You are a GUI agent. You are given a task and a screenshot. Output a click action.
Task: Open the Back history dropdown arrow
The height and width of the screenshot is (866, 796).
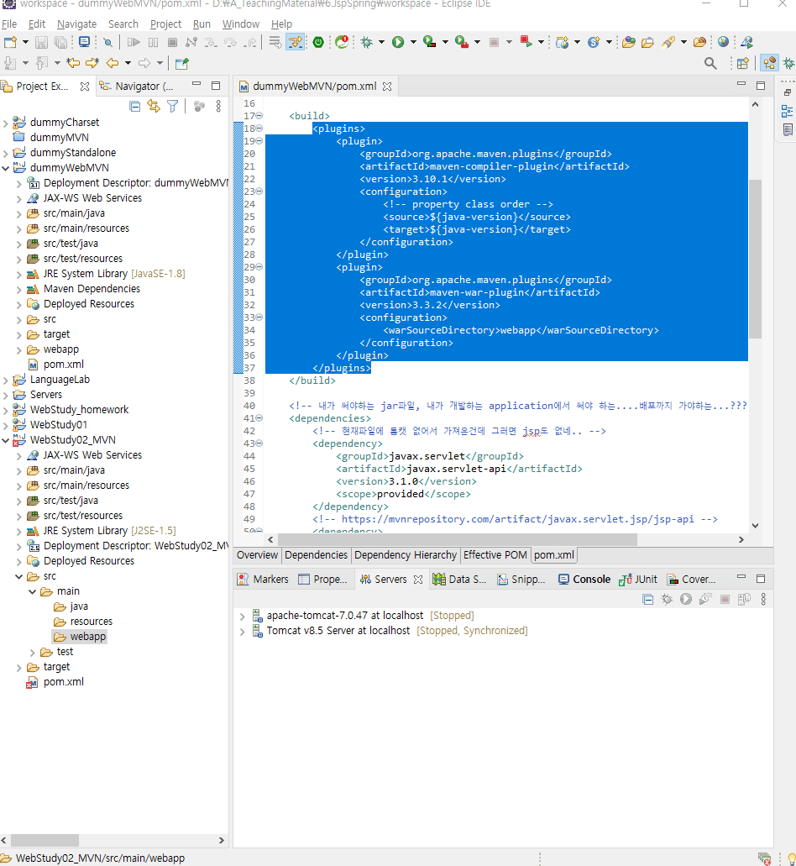pyautogui.click(x=128, y=63)
